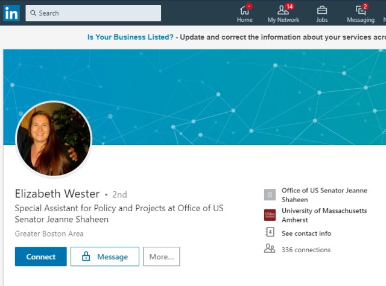Viewport: 386px width, 286px height.
Task: Select the My Network nav label
Action: coord(283,20)
